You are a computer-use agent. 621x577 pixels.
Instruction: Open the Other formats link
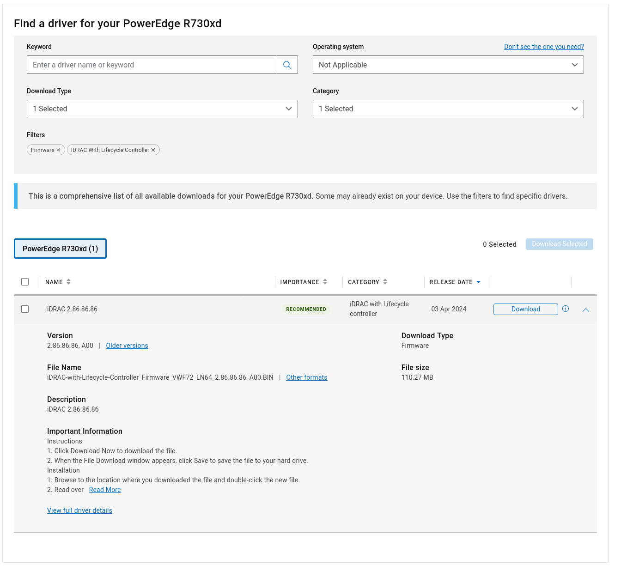[307, 377]
